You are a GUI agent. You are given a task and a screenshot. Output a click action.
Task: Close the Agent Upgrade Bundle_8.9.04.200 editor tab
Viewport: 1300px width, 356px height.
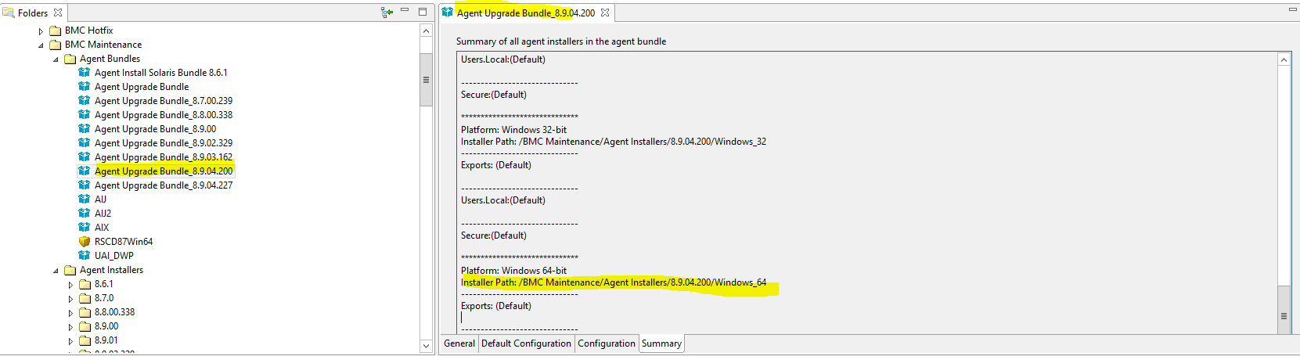tap(605, 13)
